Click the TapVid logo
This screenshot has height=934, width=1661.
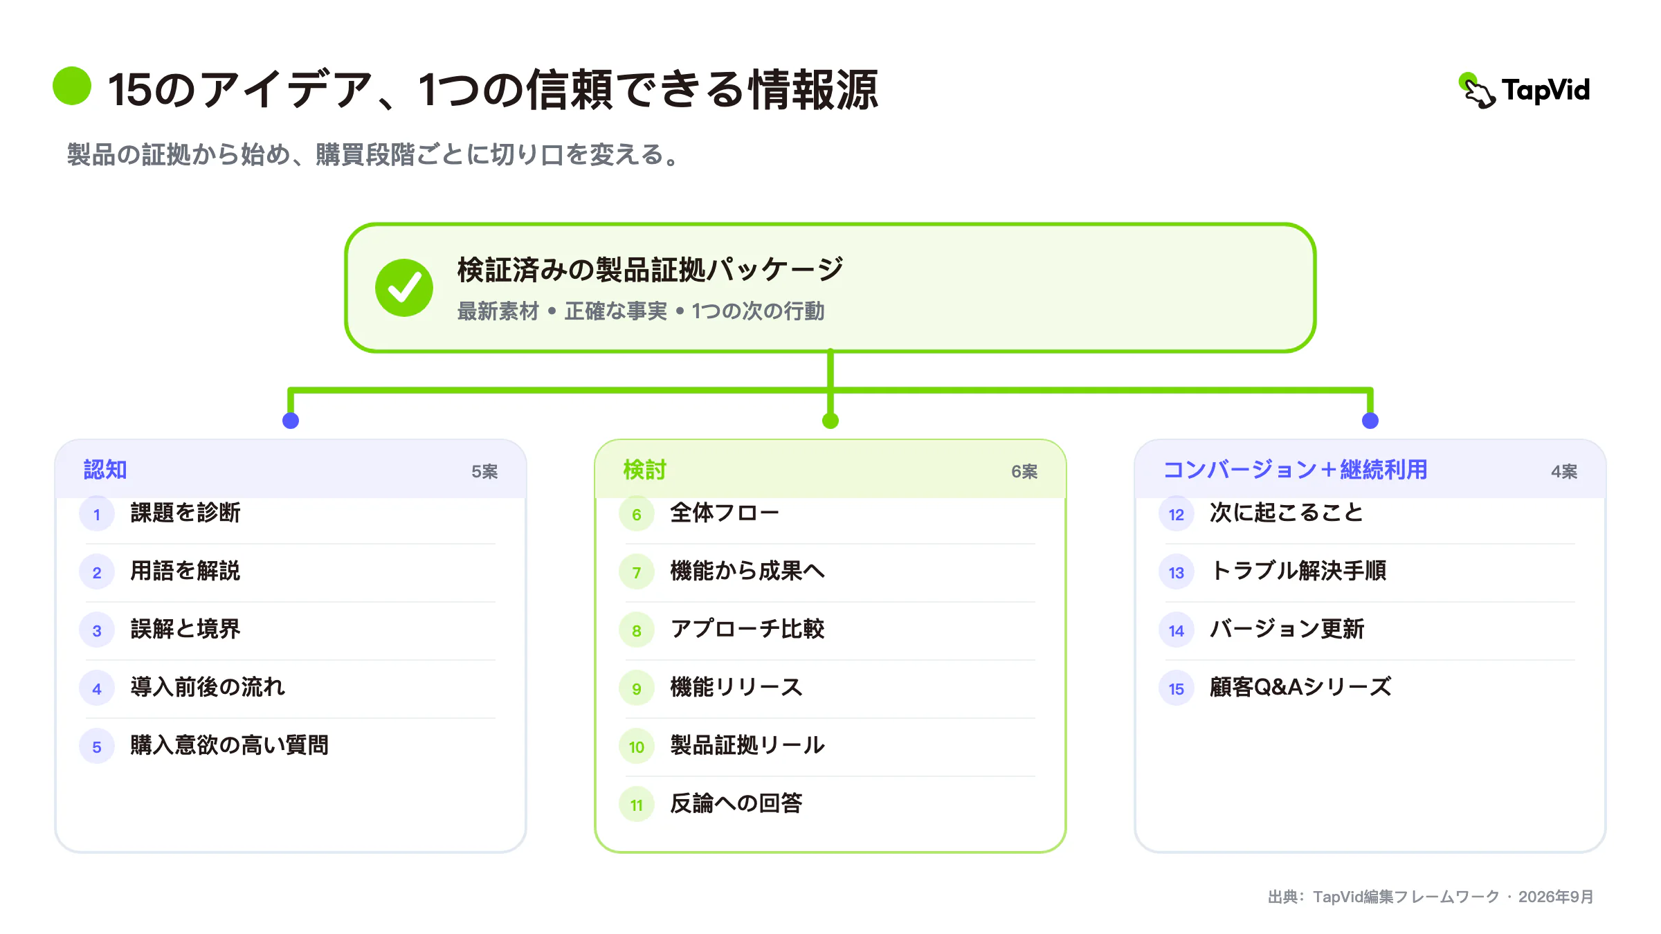click(x=1524, y=91)
